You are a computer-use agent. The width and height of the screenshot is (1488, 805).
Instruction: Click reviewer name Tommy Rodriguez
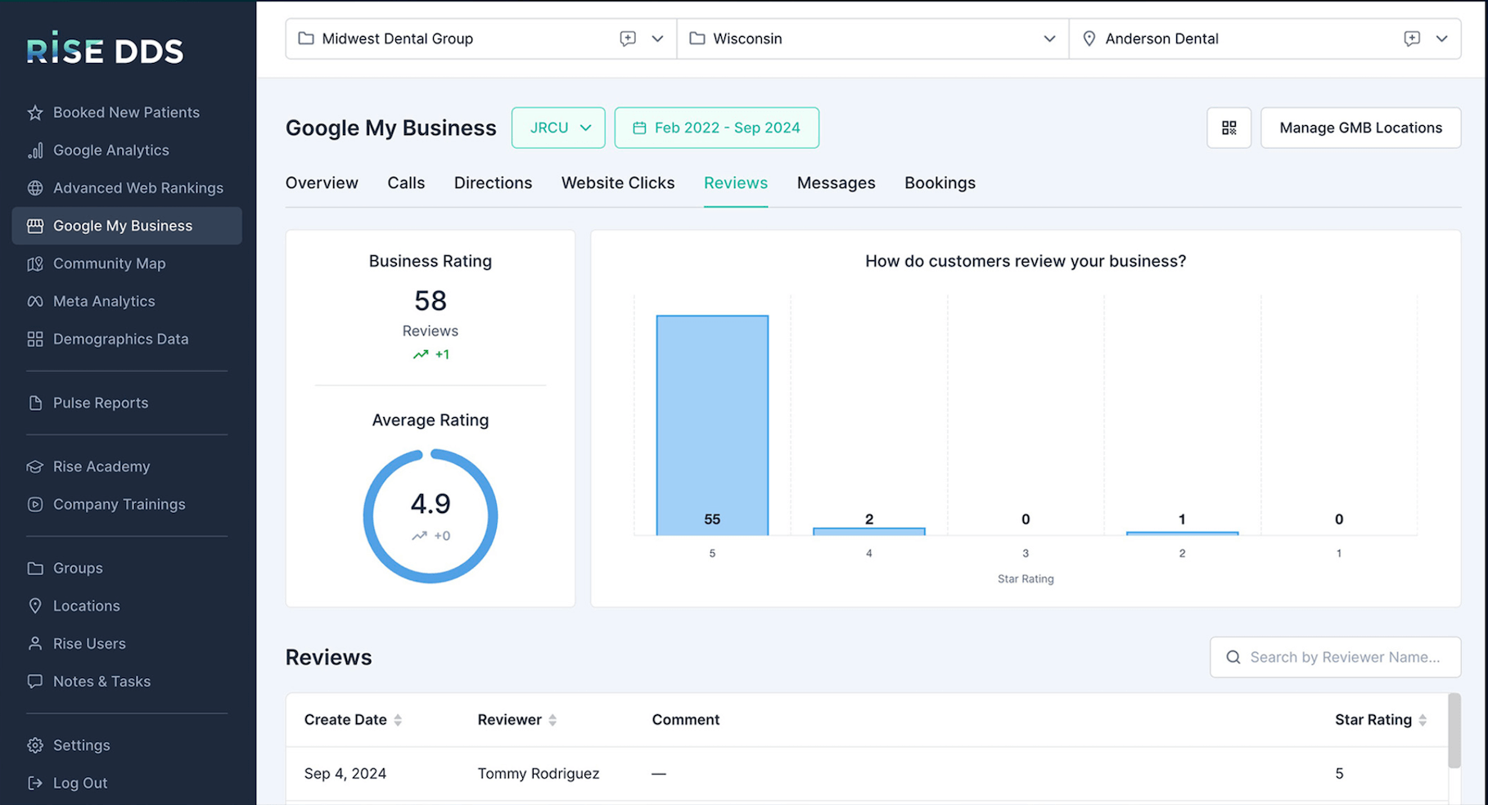click(x=539, y=774)
